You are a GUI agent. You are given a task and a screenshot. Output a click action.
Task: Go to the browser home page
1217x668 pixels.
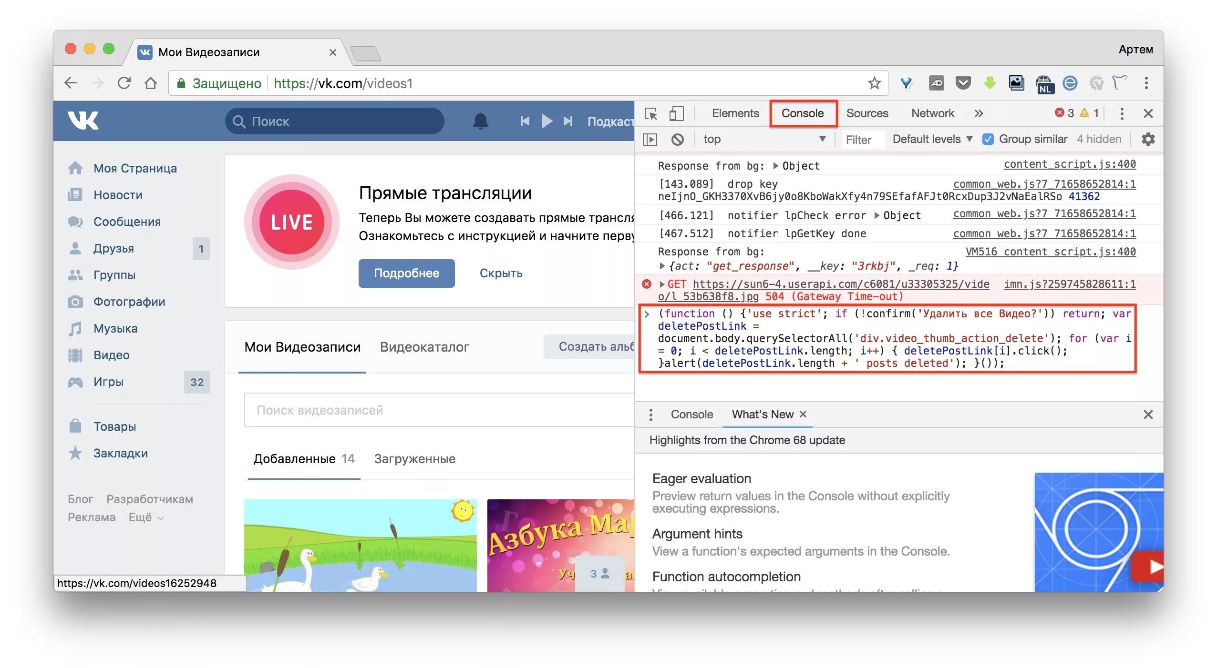pos(151,83)
